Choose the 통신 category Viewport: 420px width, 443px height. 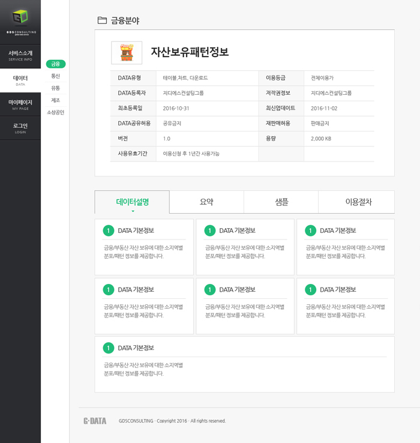point(56,76)
